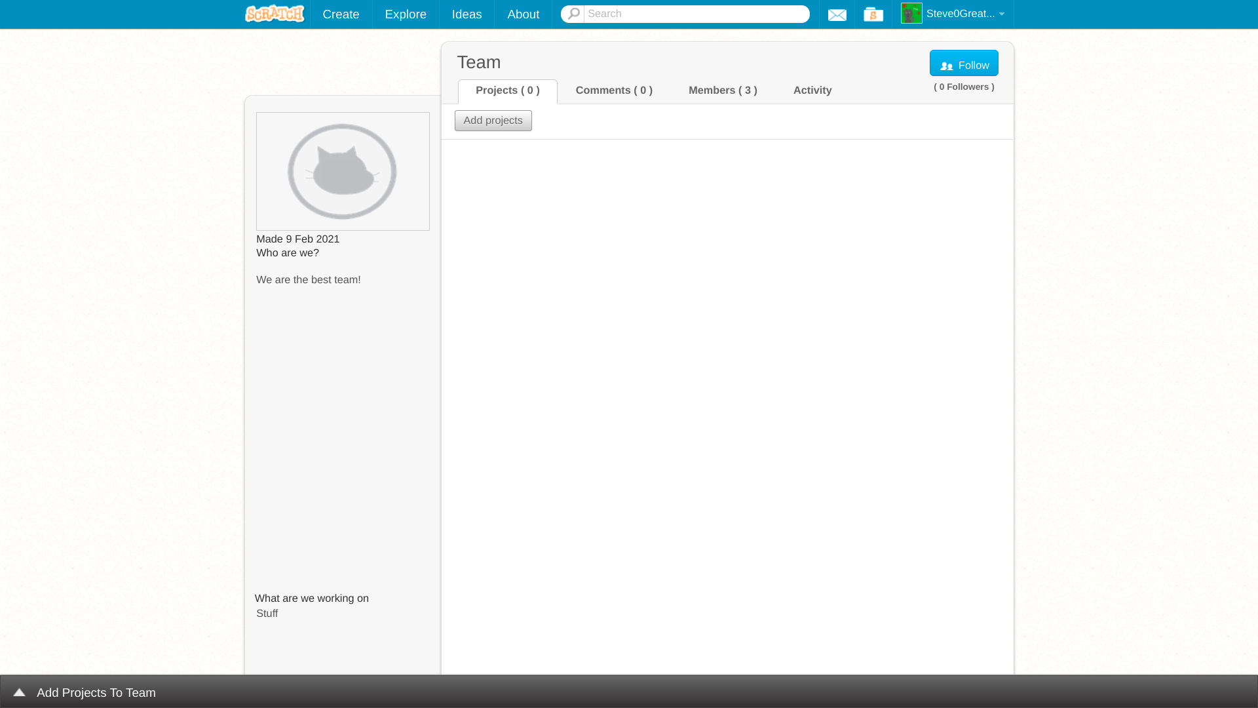Screen dimensions: 1258x708
Task: Select the Projects tab
Action: tap(507, 90)
